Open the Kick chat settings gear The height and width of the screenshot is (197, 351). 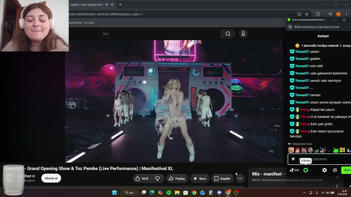pos(324,170)
